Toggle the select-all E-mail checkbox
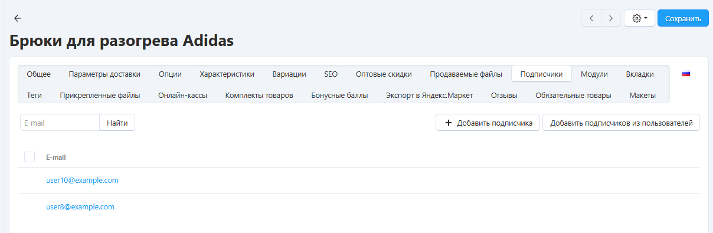 (x=30, y=157)
